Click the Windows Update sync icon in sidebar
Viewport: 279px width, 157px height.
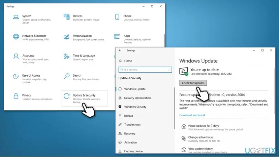pos(120,89)
